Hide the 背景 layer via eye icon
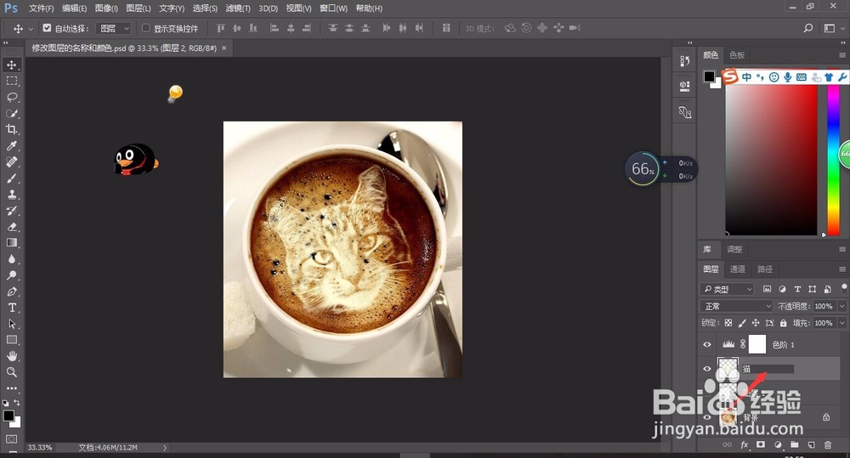Image resolution: width=850 pixels, height=458 pixels. click(x=707, y=417)
